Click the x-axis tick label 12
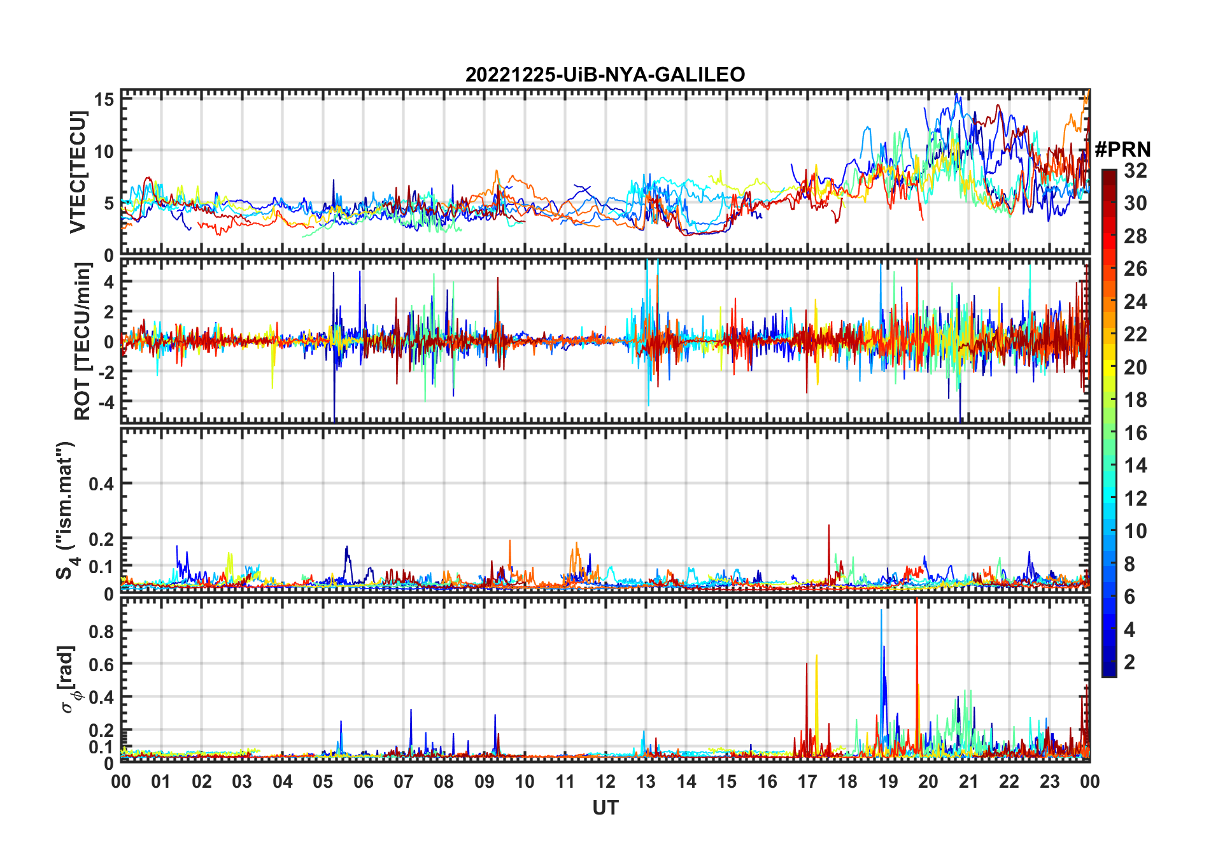1211x847 pixels. tap(605, 781)
